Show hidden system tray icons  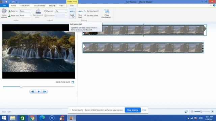(x=184, y=118)
